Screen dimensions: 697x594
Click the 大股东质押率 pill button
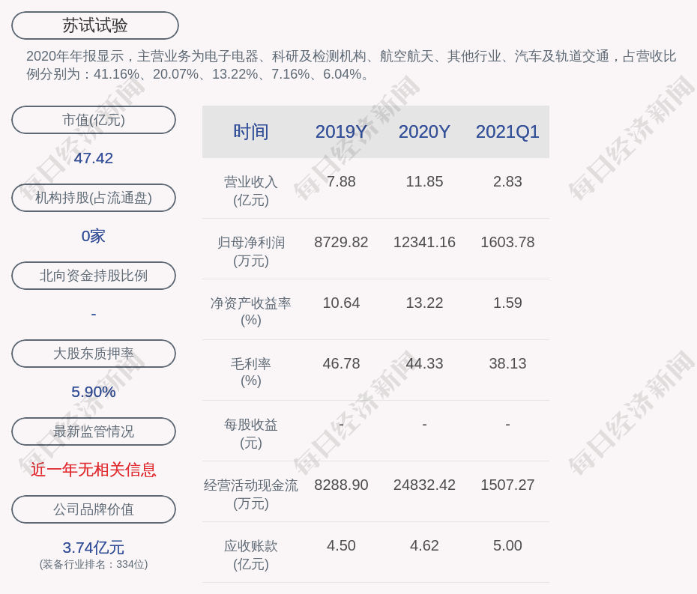coord(94,354)
